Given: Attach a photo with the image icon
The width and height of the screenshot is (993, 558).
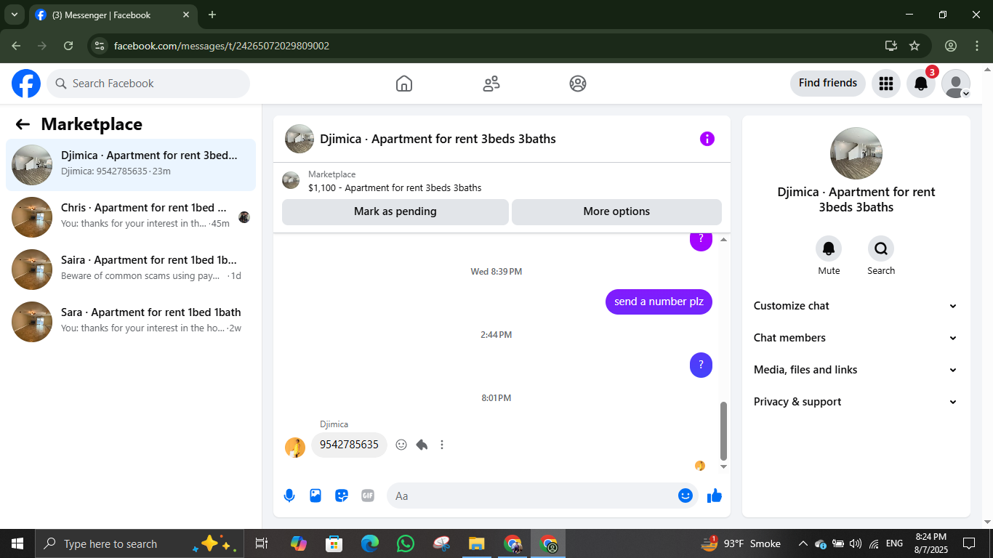Looking at the screenshot, I should (315, 496).
